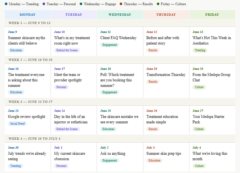The image size is (240, 173).
Task: Open 'Day in the life of an injector'
Action: [71, 119]
